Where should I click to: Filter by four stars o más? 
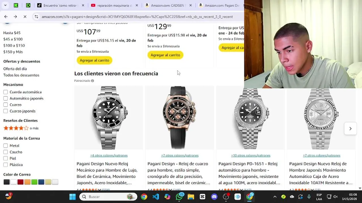click(x=21, y=128)
